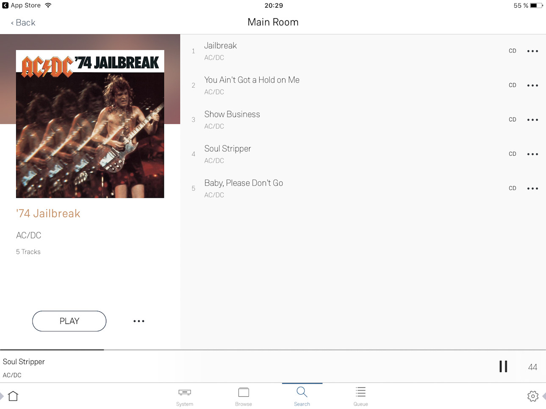Viewport: 546px width, 409px height.
Task: Open more options for Jailbreak track
Action: [x=532, y=51]
